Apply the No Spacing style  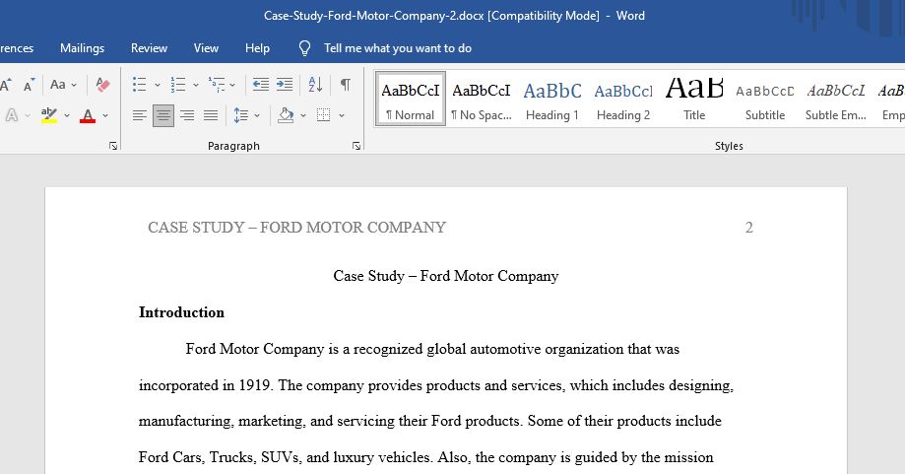click(x=482, y=99)
